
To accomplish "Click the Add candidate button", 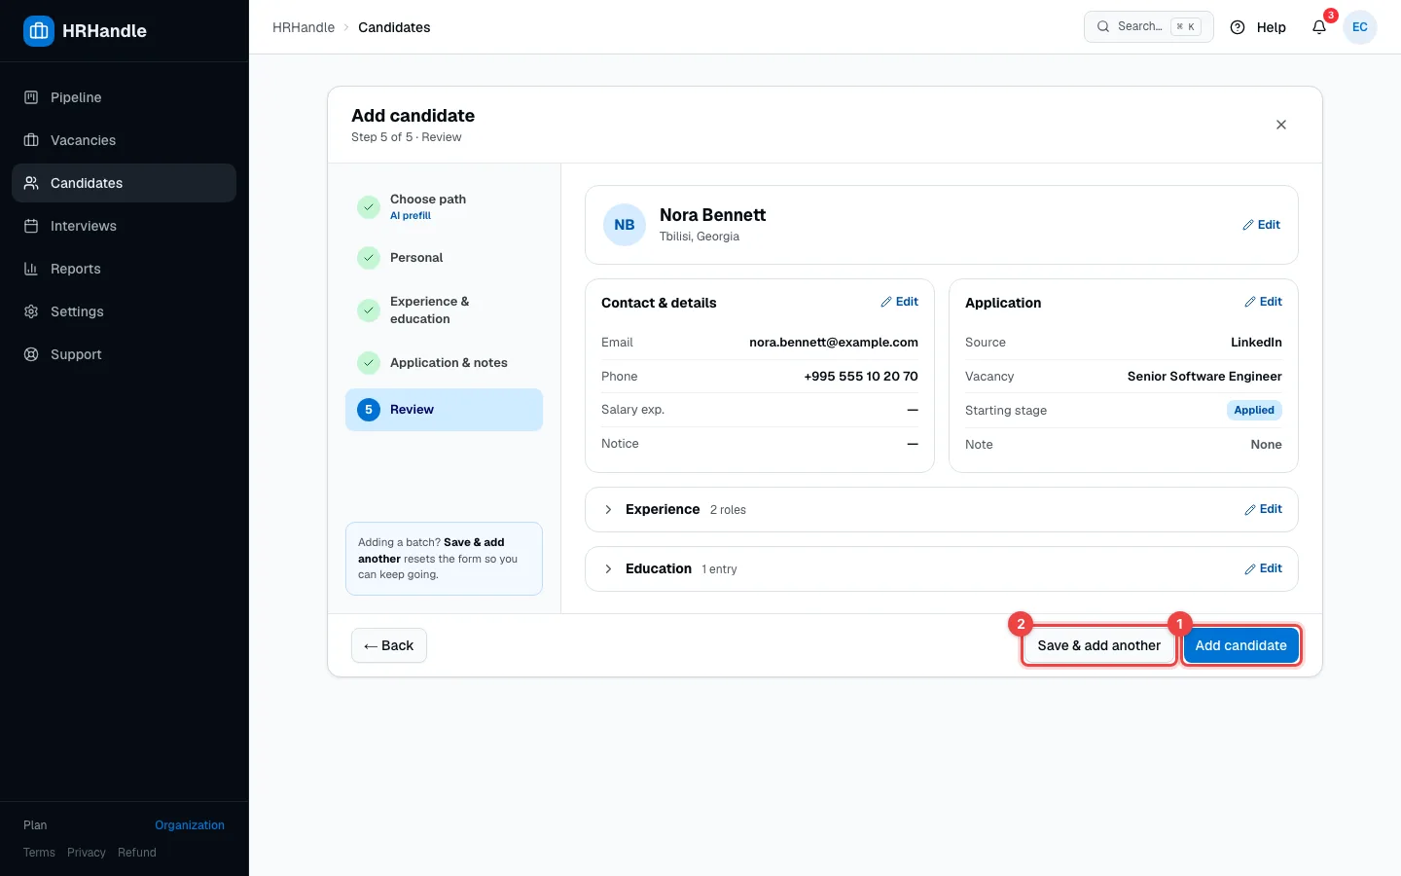I will (x=1240, y=645).
